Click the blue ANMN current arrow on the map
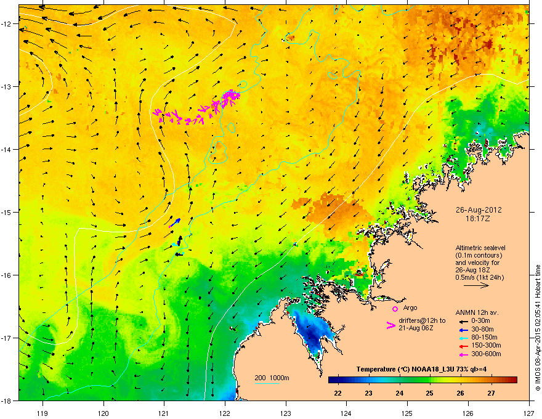542x419 pixels. [175, 222]
